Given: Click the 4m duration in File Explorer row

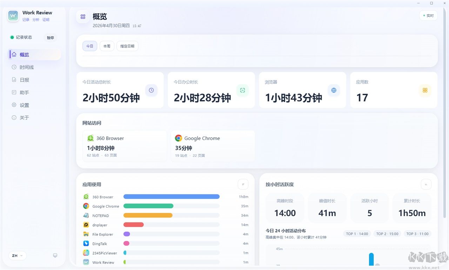Looking at the screenshot, I should tap(246, 234).
